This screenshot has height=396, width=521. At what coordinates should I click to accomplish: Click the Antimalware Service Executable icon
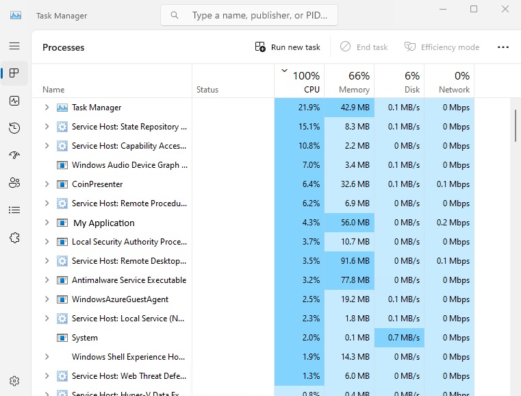[62, 280]
